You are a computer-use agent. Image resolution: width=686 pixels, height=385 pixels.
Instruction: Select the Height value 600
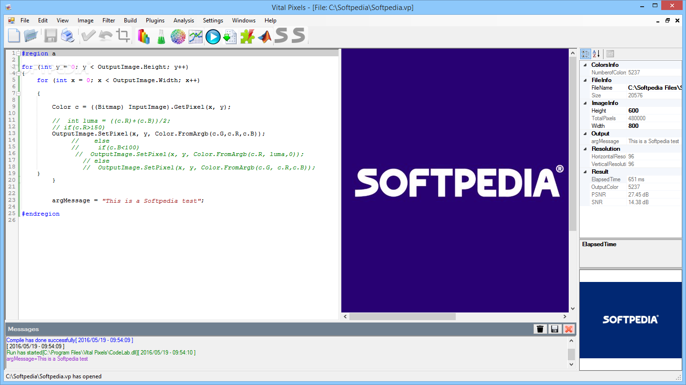pos(633,111)
